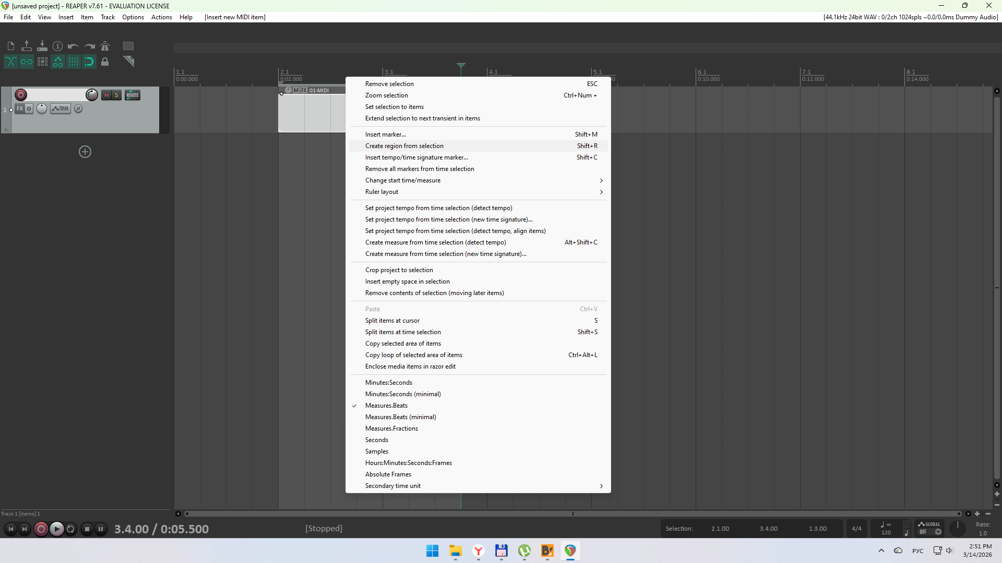
Task: Click the Project settings info icon
Action: (58, 46)
